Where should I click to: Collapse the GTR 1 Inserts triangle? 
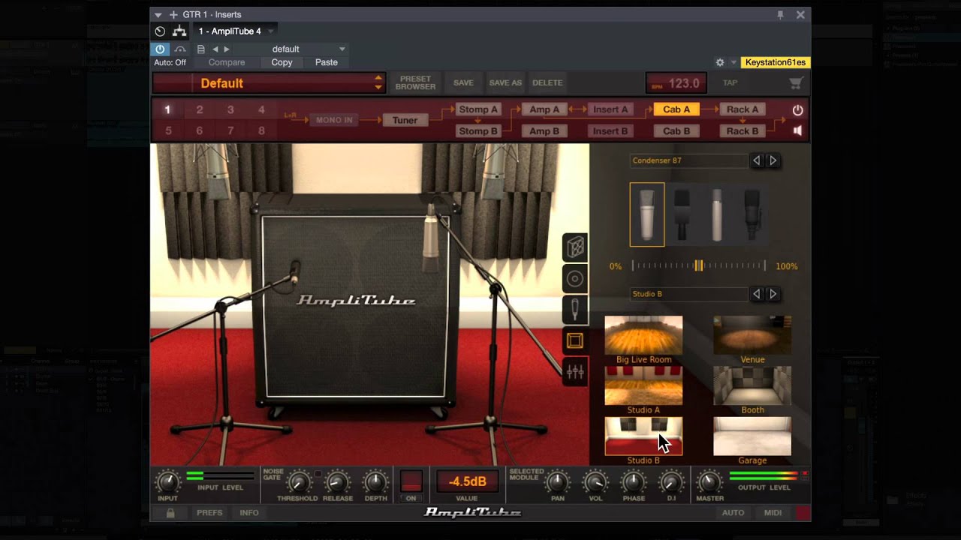158,15
